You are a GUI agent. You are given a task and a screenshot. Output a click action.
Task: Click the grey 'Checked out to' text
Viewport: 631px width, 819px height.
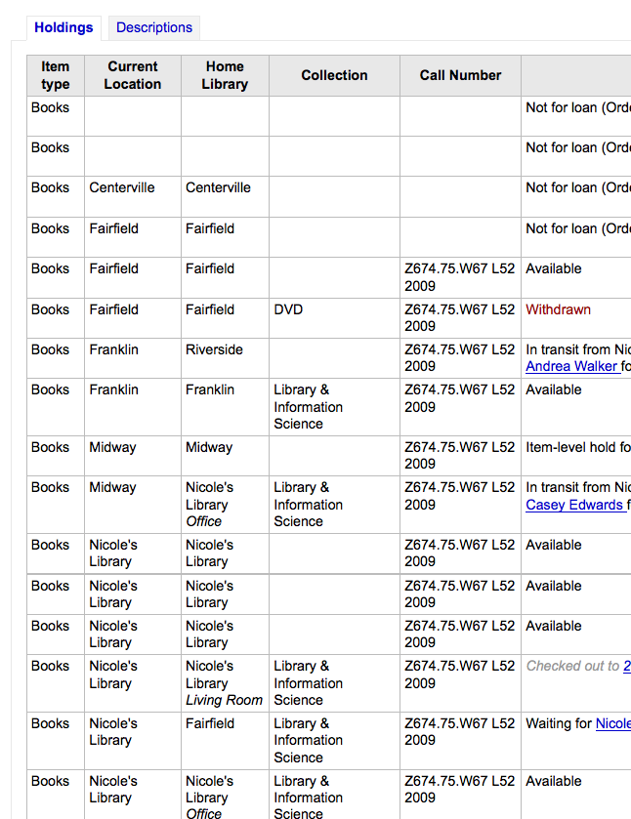click(x=572, y=666)
